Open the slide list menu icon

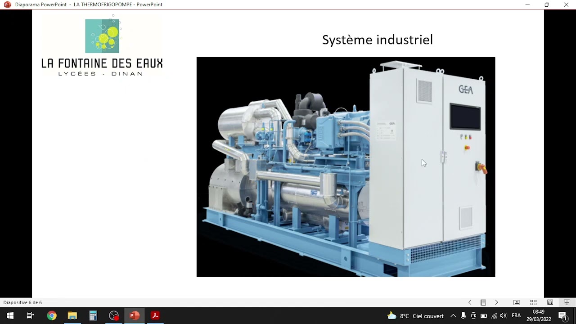[x=483, y=302]
